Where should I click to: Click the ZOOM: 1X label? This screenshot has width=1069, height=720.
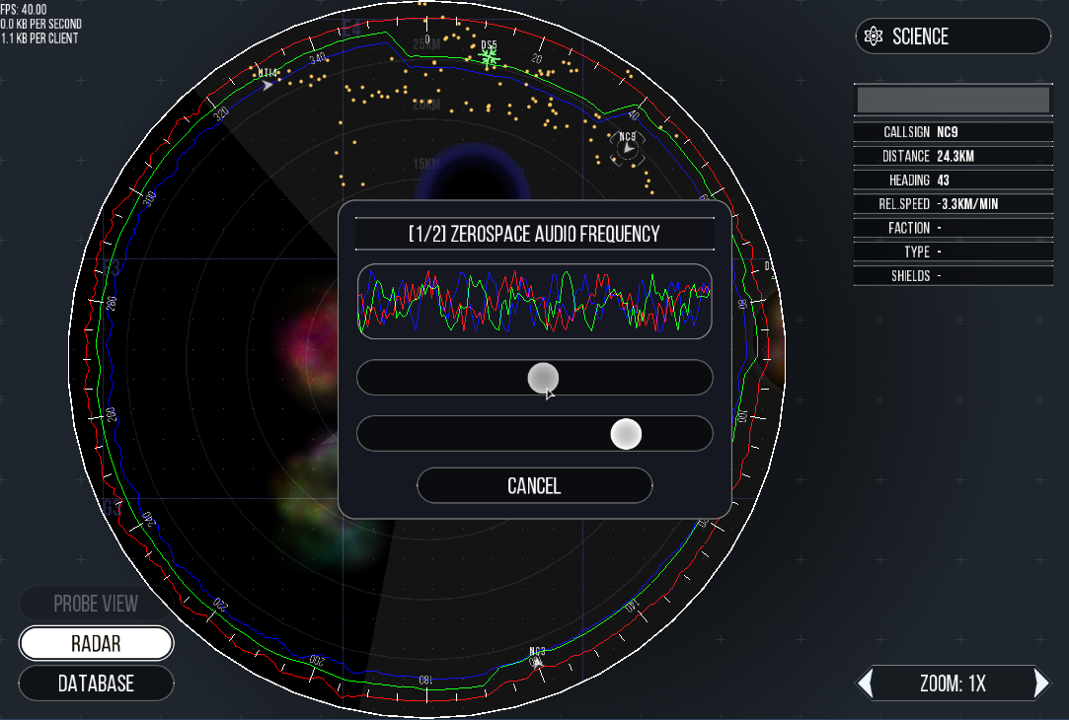953,684
